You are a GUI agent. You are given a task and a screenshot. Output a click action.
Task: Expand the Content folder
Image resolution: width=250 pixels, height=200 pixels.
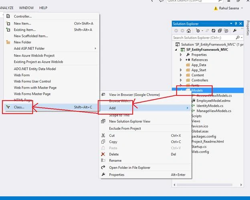click(x=181, y=75)
